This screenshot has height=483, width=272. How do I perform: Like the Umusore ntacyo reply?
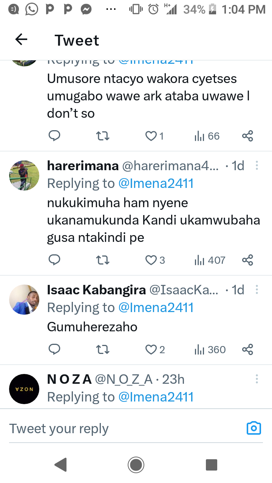pyautogui.click(x=151, y=136)
